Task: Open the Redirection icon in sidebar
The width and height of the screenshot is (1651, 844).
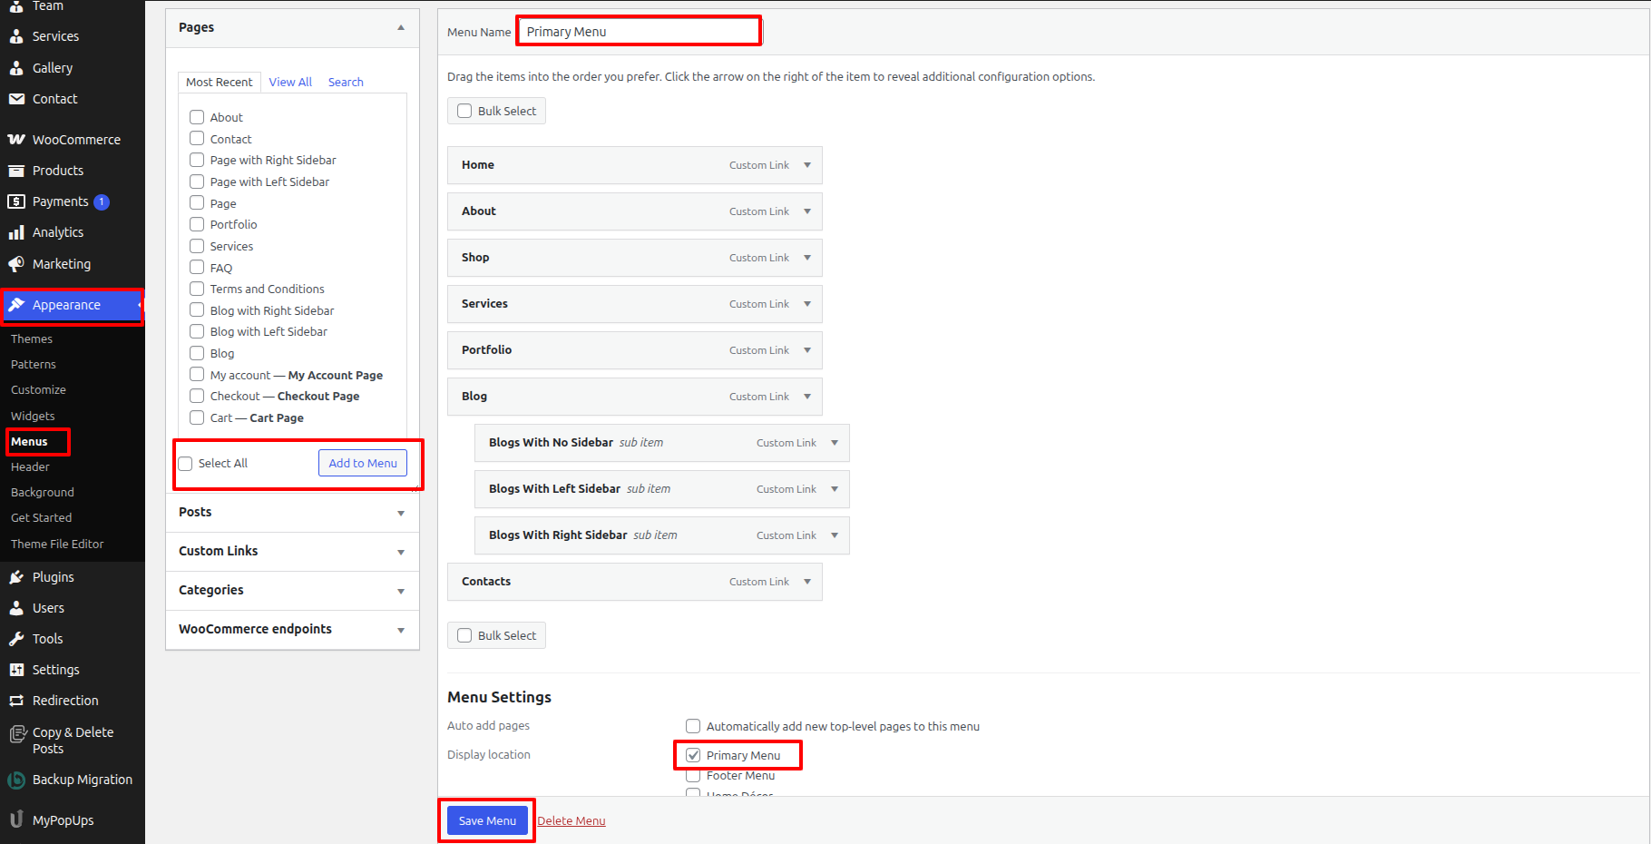Action: click(16, 701)
